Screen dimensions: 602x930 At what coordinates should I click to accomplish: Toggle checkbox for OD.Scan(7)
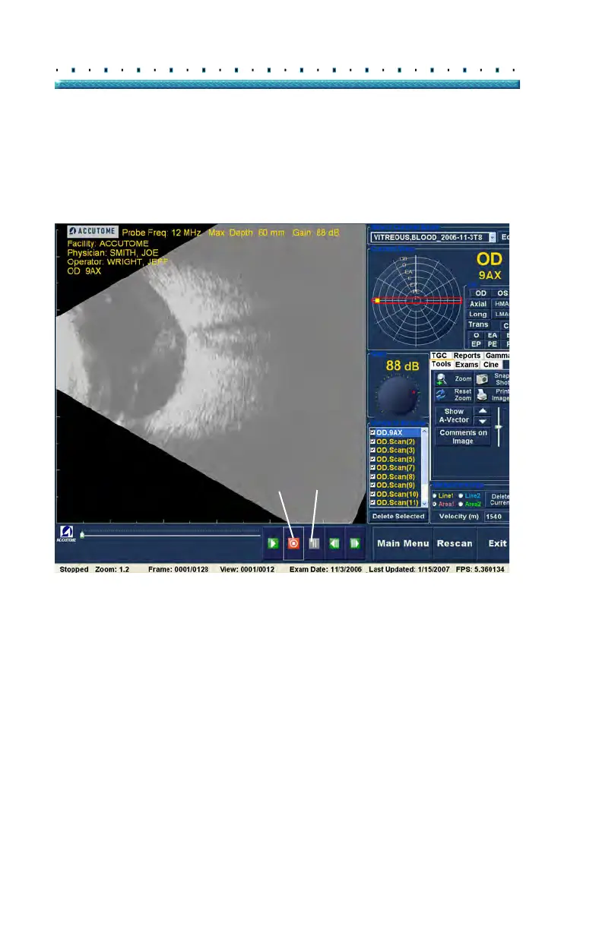[x=372, y=468]
